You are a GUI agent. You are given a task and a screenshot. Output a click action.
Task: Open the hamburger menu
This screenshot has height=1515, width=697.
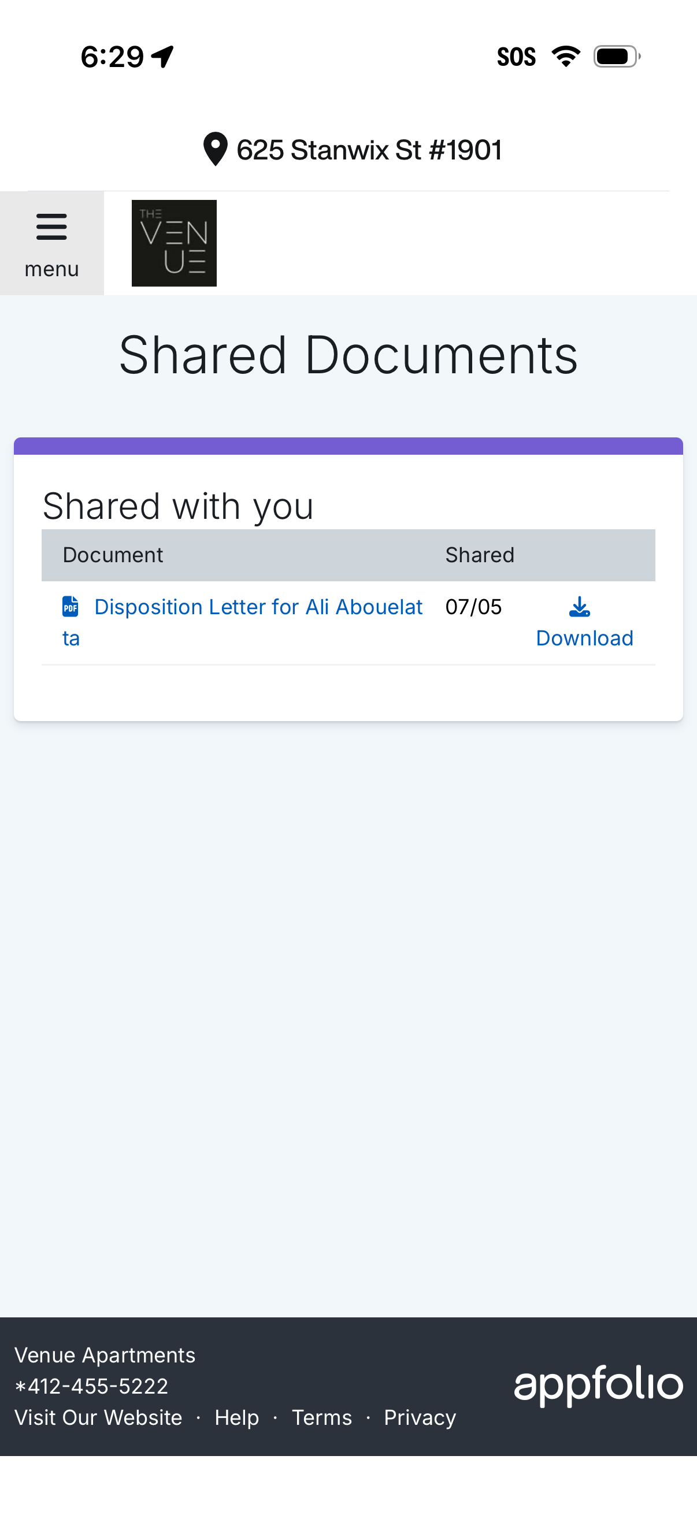pyautogui.click(x=52, y=242)
